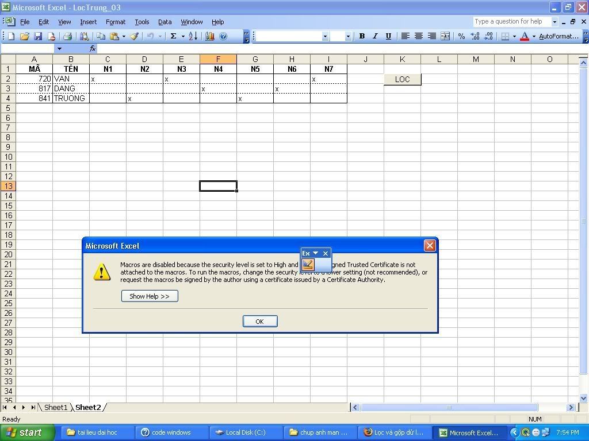This screenshot has width=589, height=441.
Task: Open tai lieu dai hoc taskbar folder
Action: 97,432
